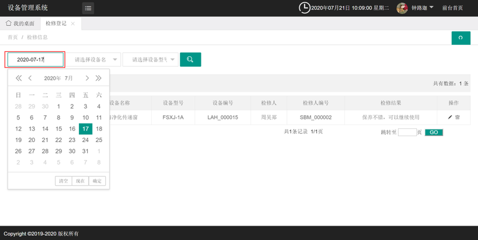
Task: Select the 检修登记 tab
Action: click(56, 23)
